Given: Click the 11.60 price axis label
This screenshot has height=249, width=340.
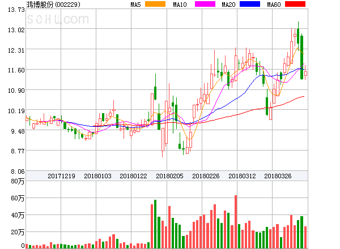Looking at the screenshot, I should 16,70.
